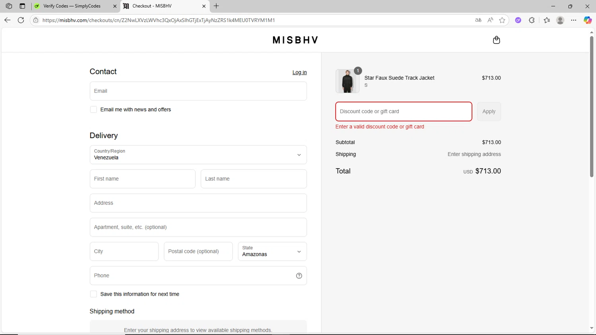The image size is (596, 335).
Task: Check Save this information for next time
Action: coord(93,294)
